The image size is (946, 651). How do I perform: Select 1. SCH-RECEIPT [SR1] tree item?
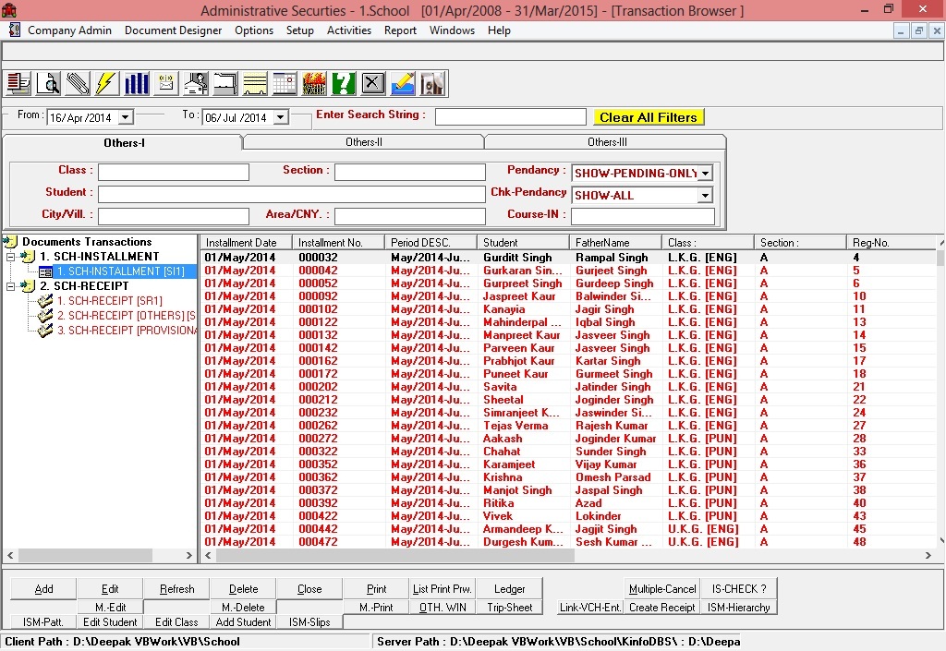[x=109, y=301]
